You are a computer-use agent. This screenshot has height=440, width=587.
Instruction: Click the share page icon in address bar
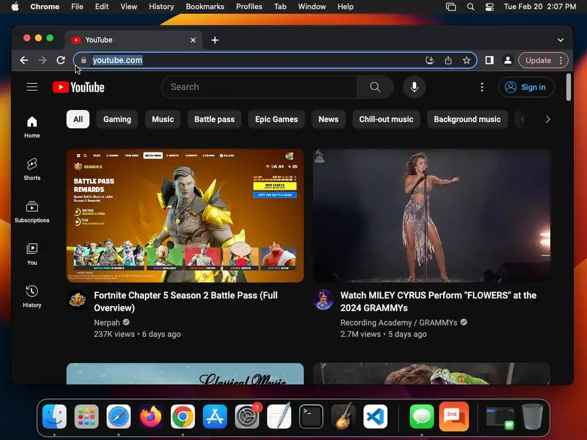coord(448,60)
